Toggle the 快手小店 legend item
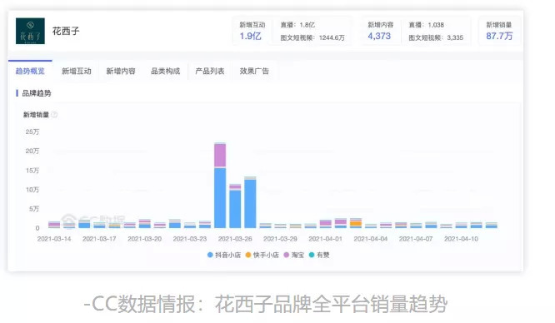555x323 pixels. click(x=262, y=255)
